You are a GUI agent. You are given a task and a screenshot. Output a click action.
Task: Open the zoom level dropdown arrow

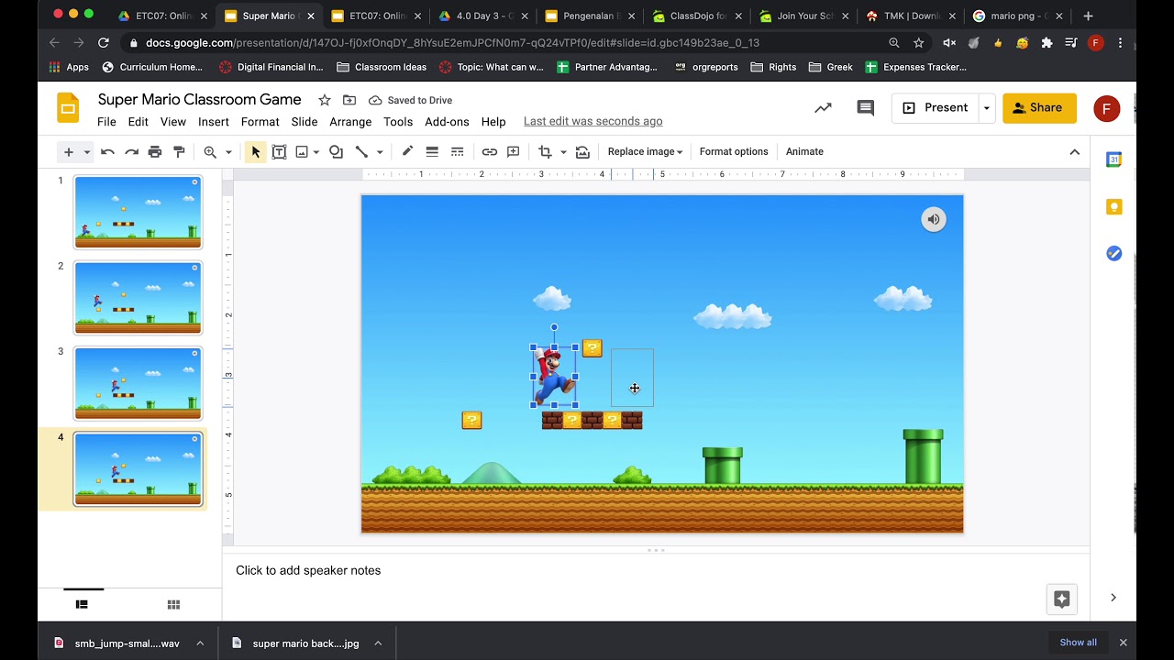[x=228, y=152]
